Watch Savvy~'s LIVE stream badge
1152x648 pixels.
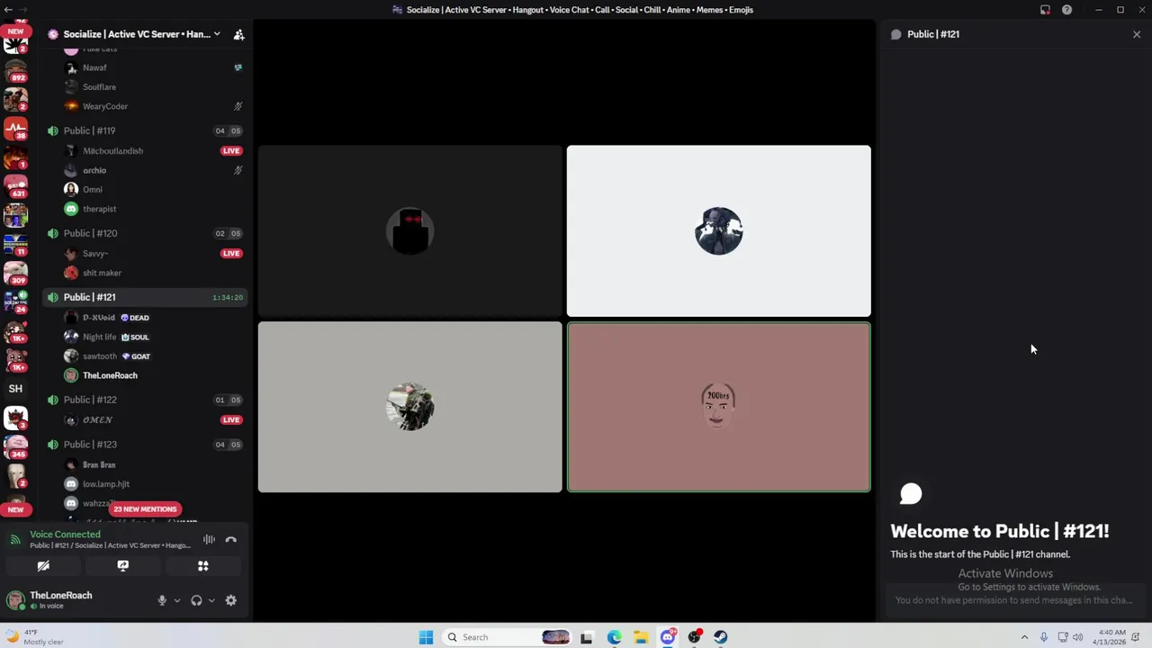pyautogui.click(x=231, y=254)
